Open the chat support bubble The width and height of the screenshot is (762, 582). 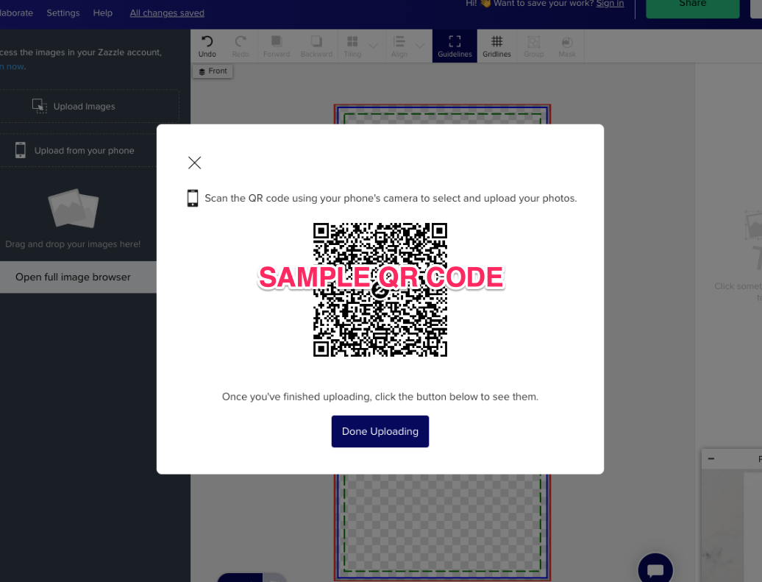coord(655,569)
